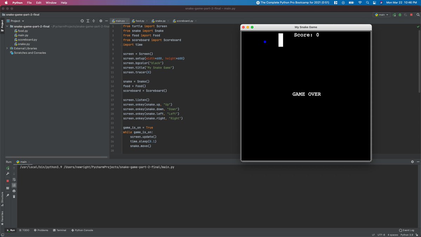Toggle soft-wrap in the Run console
This screenshot has height=237, width=421.
pos(14,179)
